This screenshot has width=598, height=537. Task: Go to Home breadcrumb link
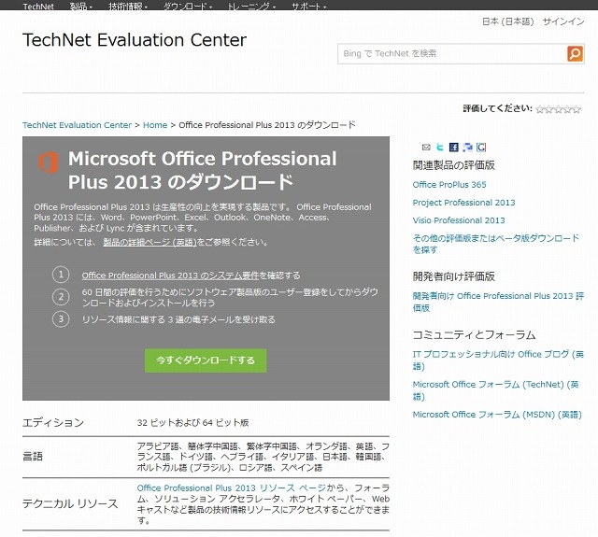point(155,125)
